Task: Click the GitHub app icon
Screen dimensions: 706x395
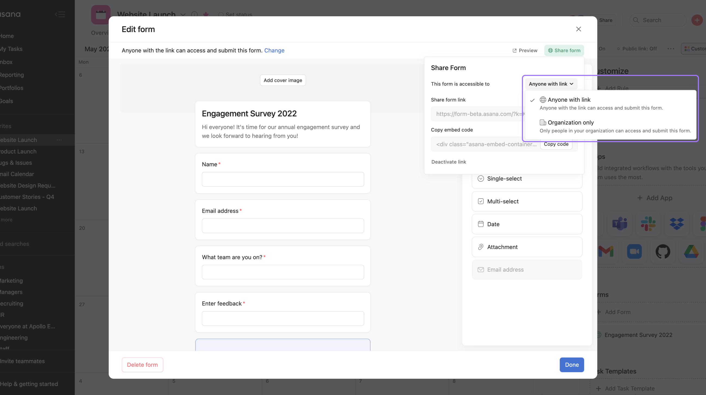Action: [663, 251]
